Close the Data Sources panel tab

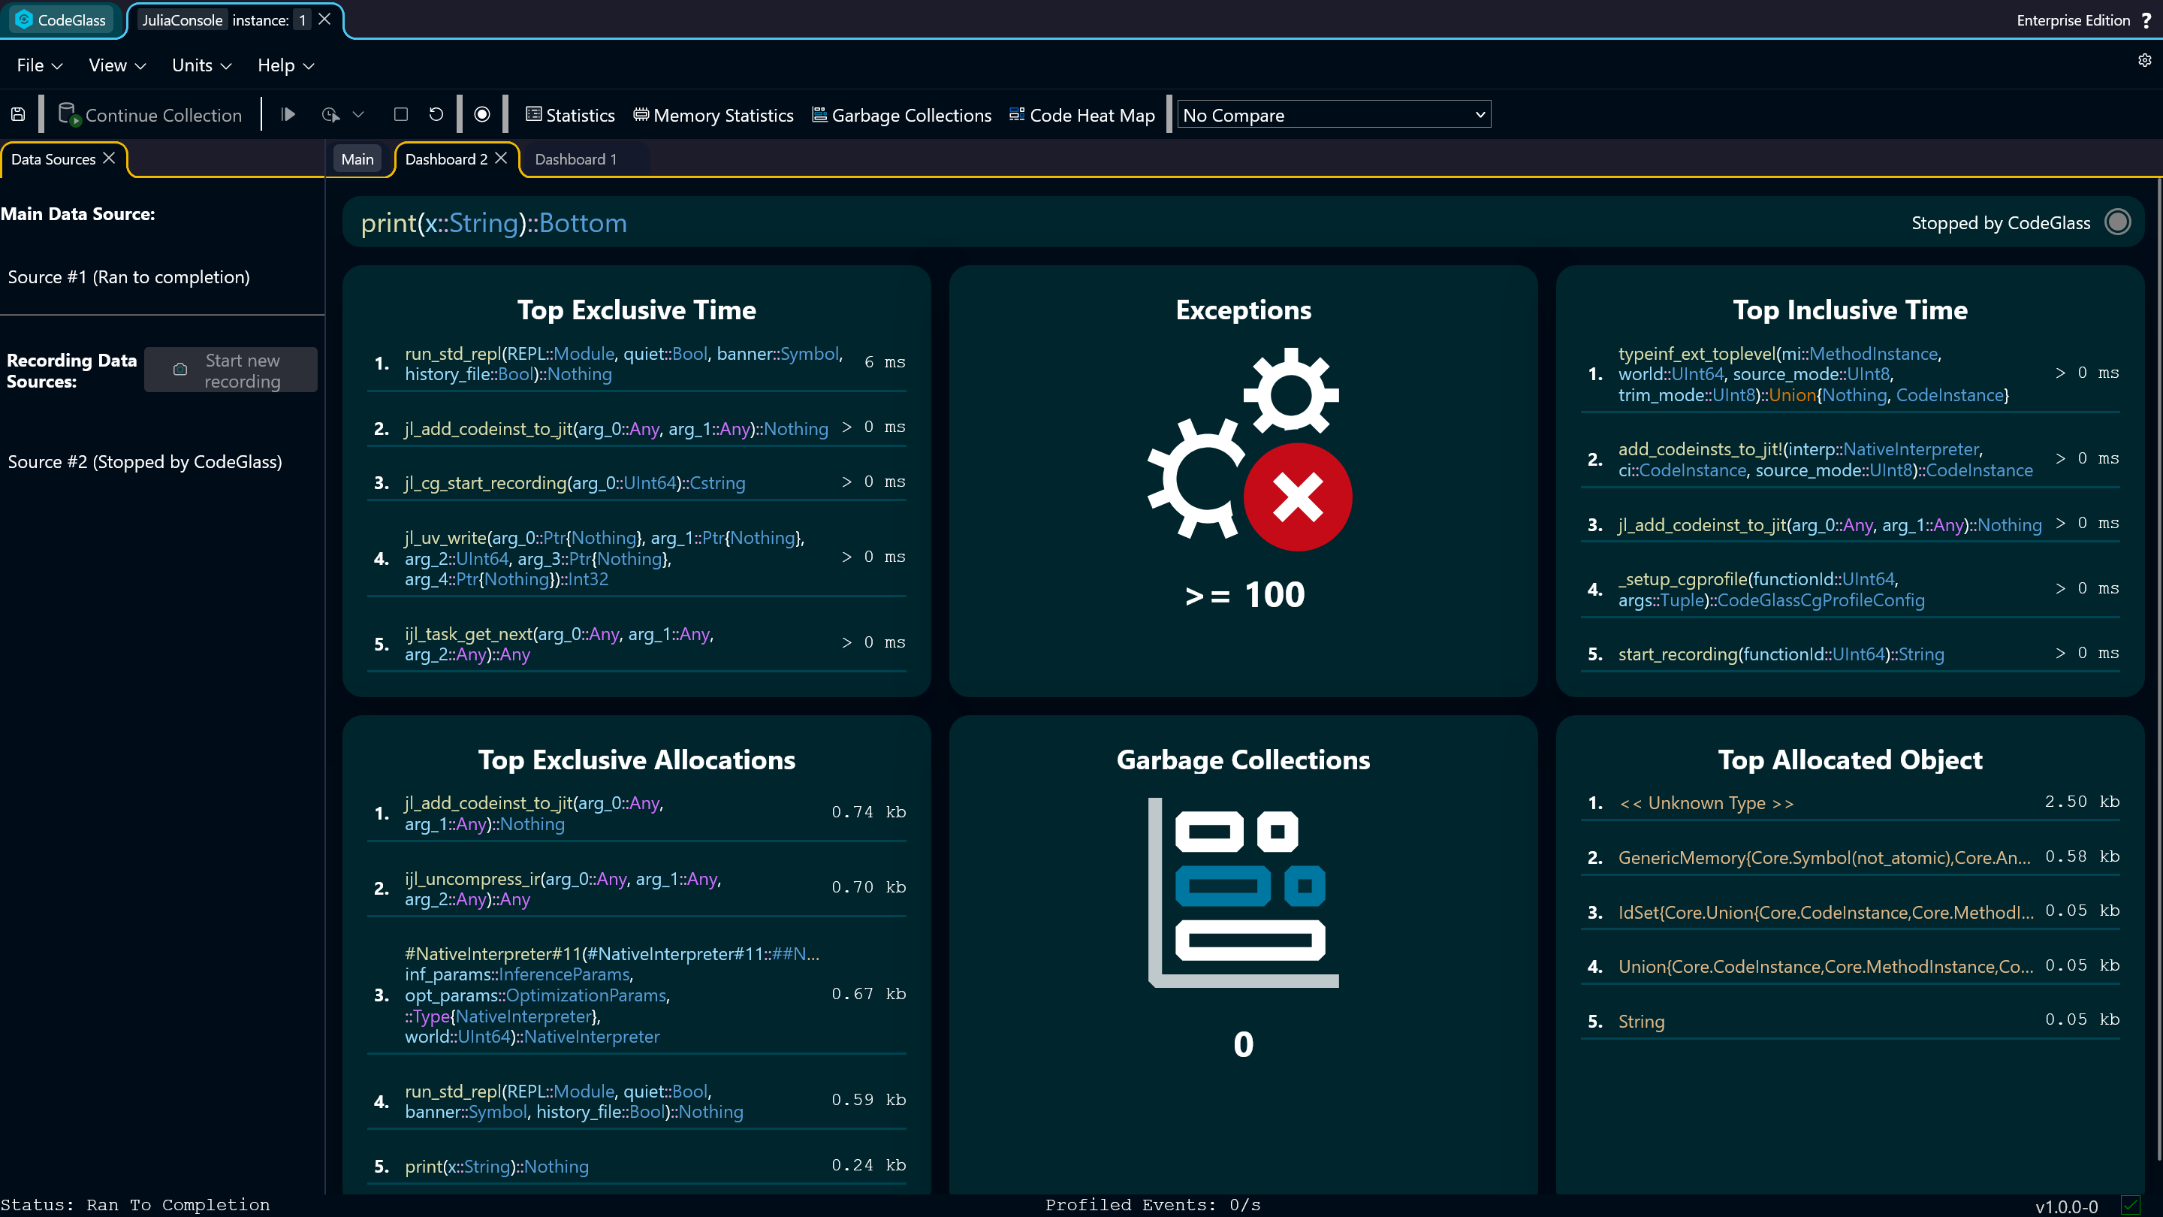[x=109, y=158]
